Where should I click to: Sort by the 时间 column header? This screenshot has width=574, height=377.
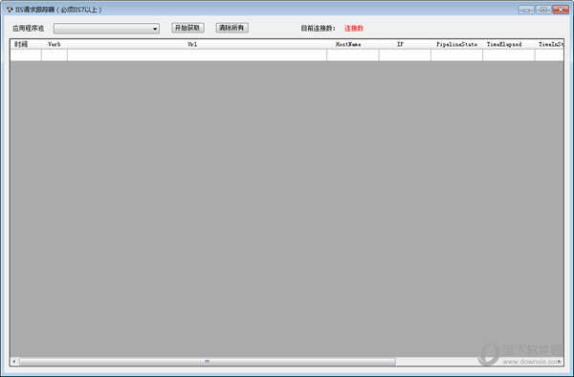pos(26,44)
